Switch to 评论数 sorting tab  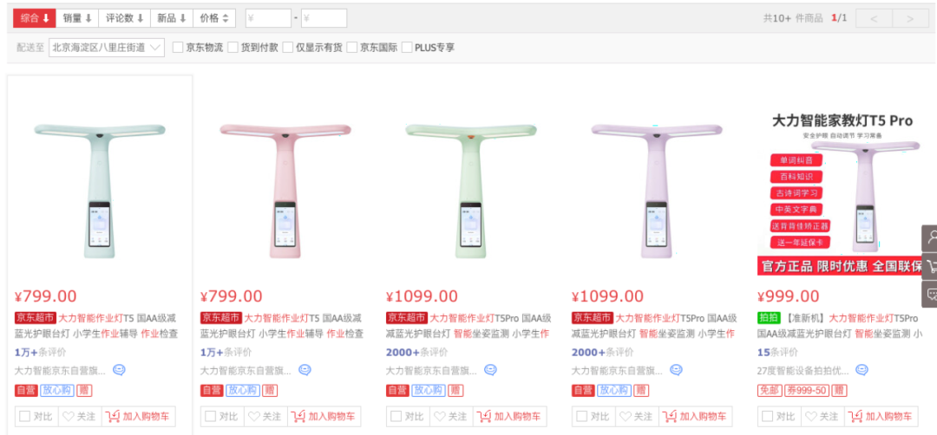pos(124,18)
